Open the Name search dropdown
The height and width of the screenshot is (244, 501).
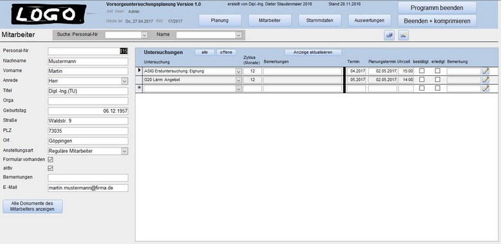tap(239, 35)
